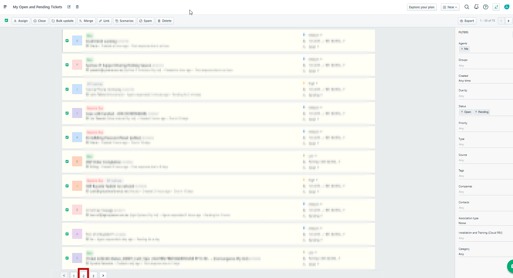The height and width of the screenshot is (278, 513).
Task: Delete this saved view trash icon
Action: 77,7
